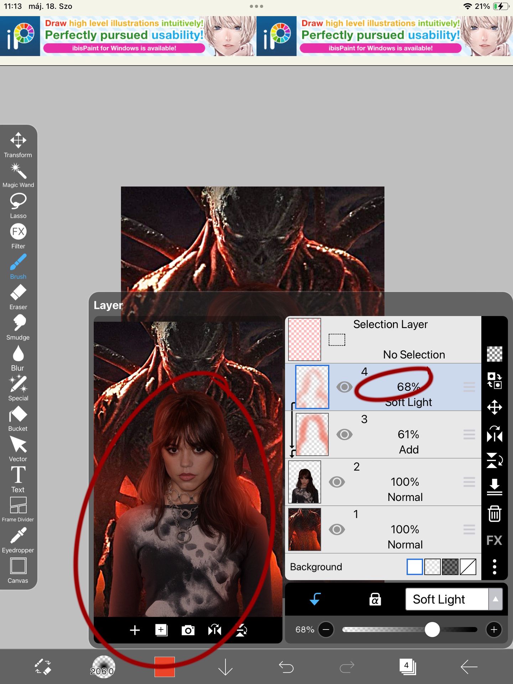Select the Bucket fill tool
Image resolution: width=513 pixels, height=684 pixels.
(18, 419)
